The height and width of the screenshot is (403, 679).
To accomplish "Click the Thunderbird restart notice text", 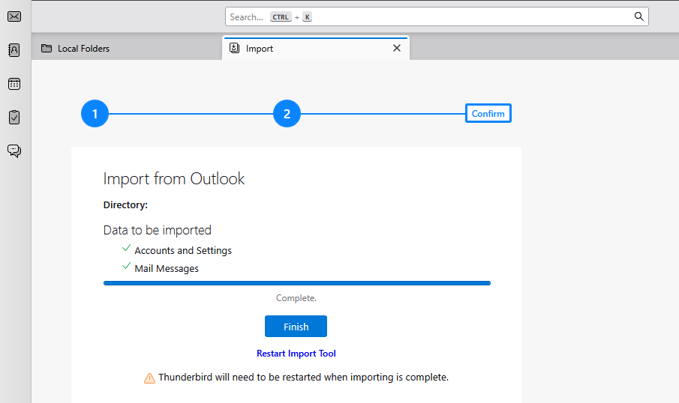I will [304, 377].
